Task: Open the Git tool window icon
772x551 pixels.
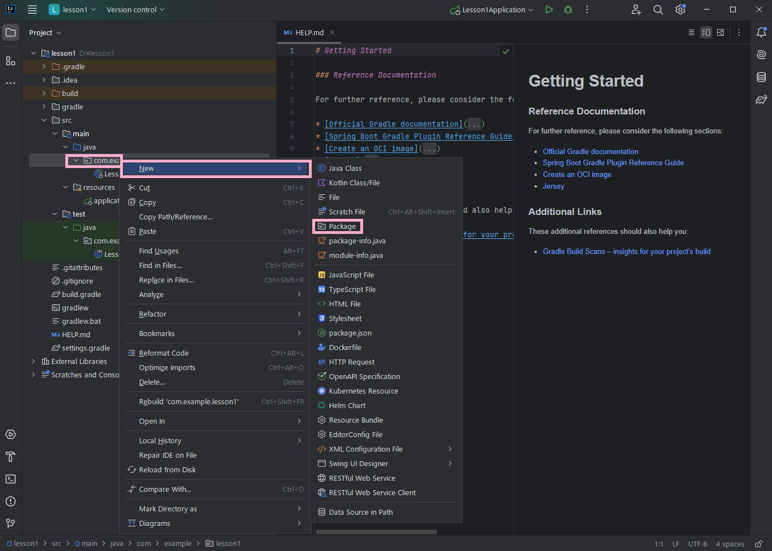Action: point(11,523)
